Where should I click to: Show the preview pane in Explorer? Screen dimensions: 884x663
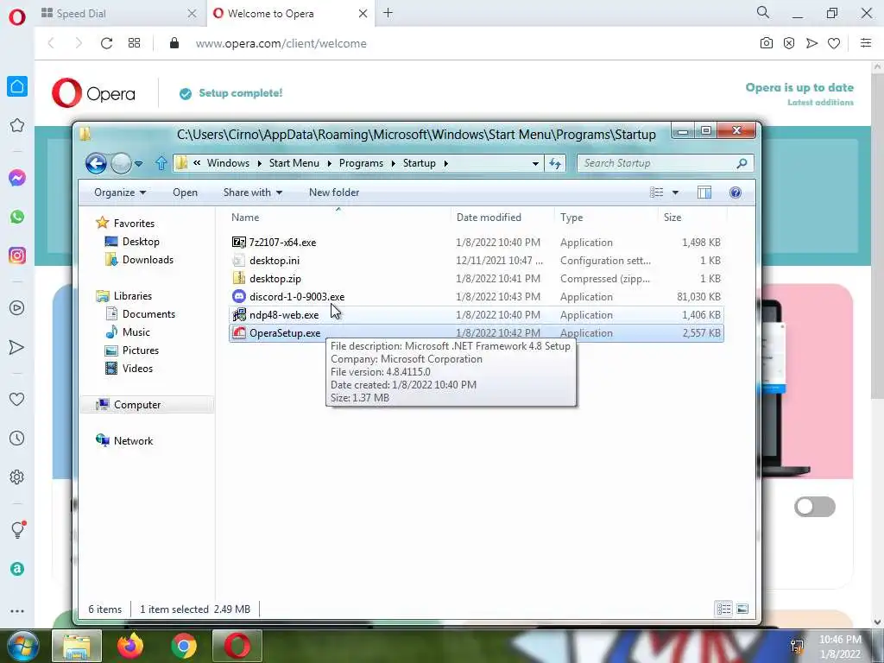point(704,193)
